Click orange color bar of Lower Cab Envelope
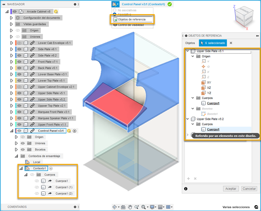The image size is (261, 211). 16,43
